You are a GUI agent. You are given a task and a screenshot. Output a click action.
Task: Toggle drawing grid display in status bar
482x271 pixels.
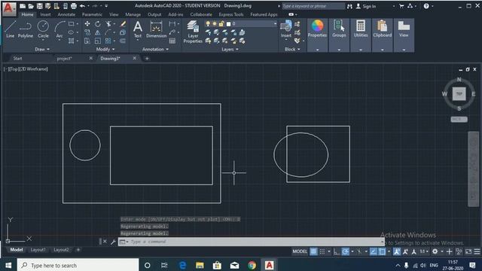313,251
